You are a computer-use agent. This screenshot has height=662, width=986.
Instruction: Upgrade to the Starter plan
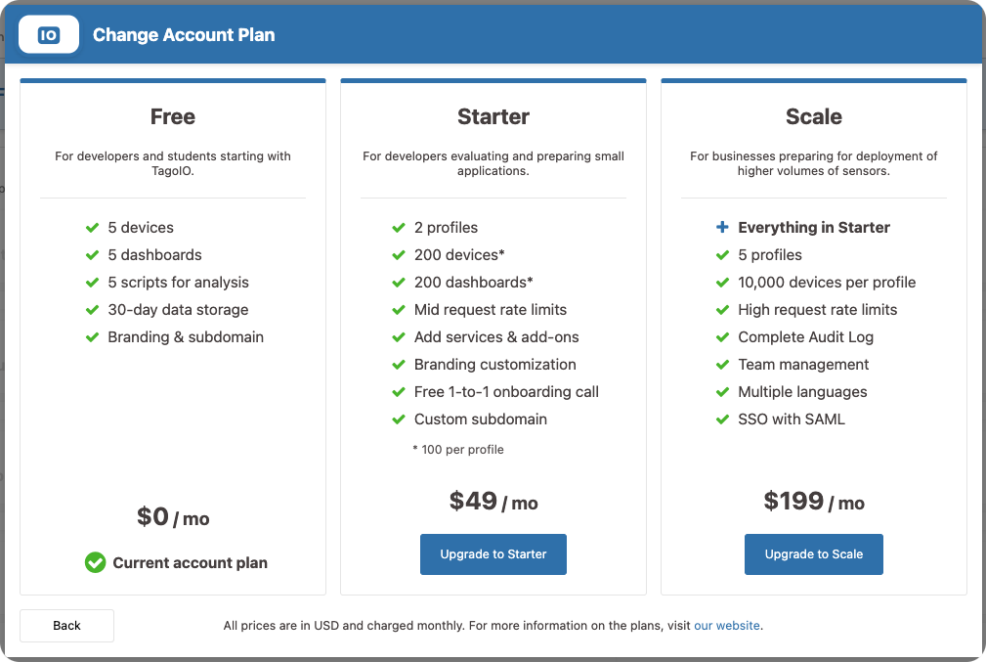[x=493, y=554]
